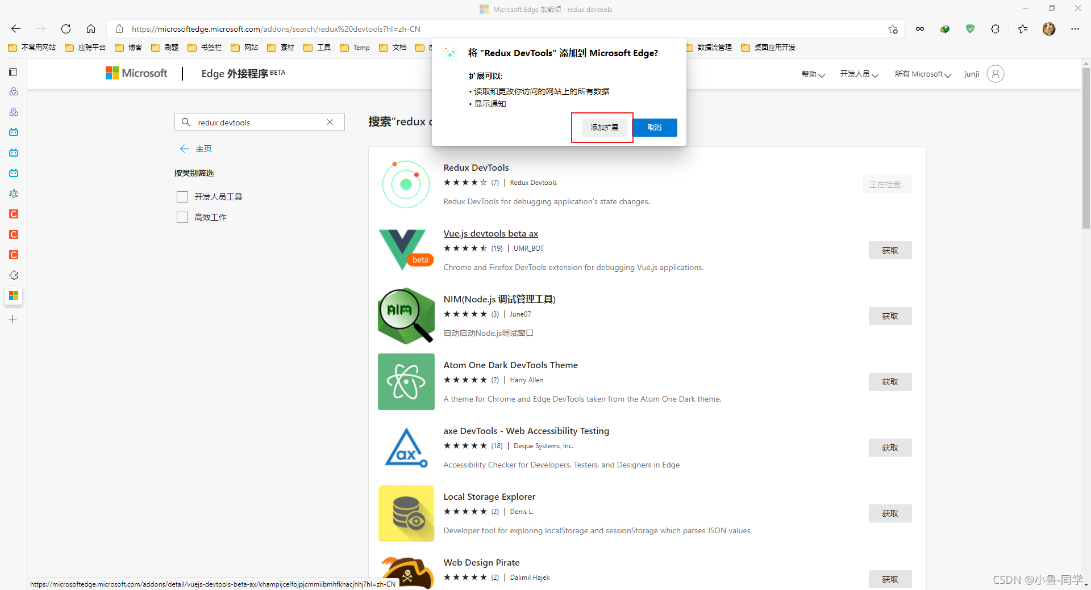Open the 应聘平台 bookmarks folder
The image size is (1091, 590).
(85, 48)
